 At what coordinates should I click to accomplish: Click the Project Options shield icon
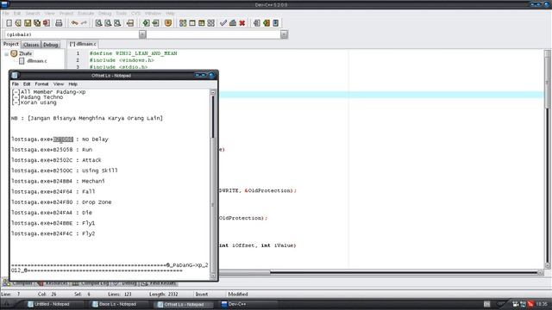(x=168, y=23)
